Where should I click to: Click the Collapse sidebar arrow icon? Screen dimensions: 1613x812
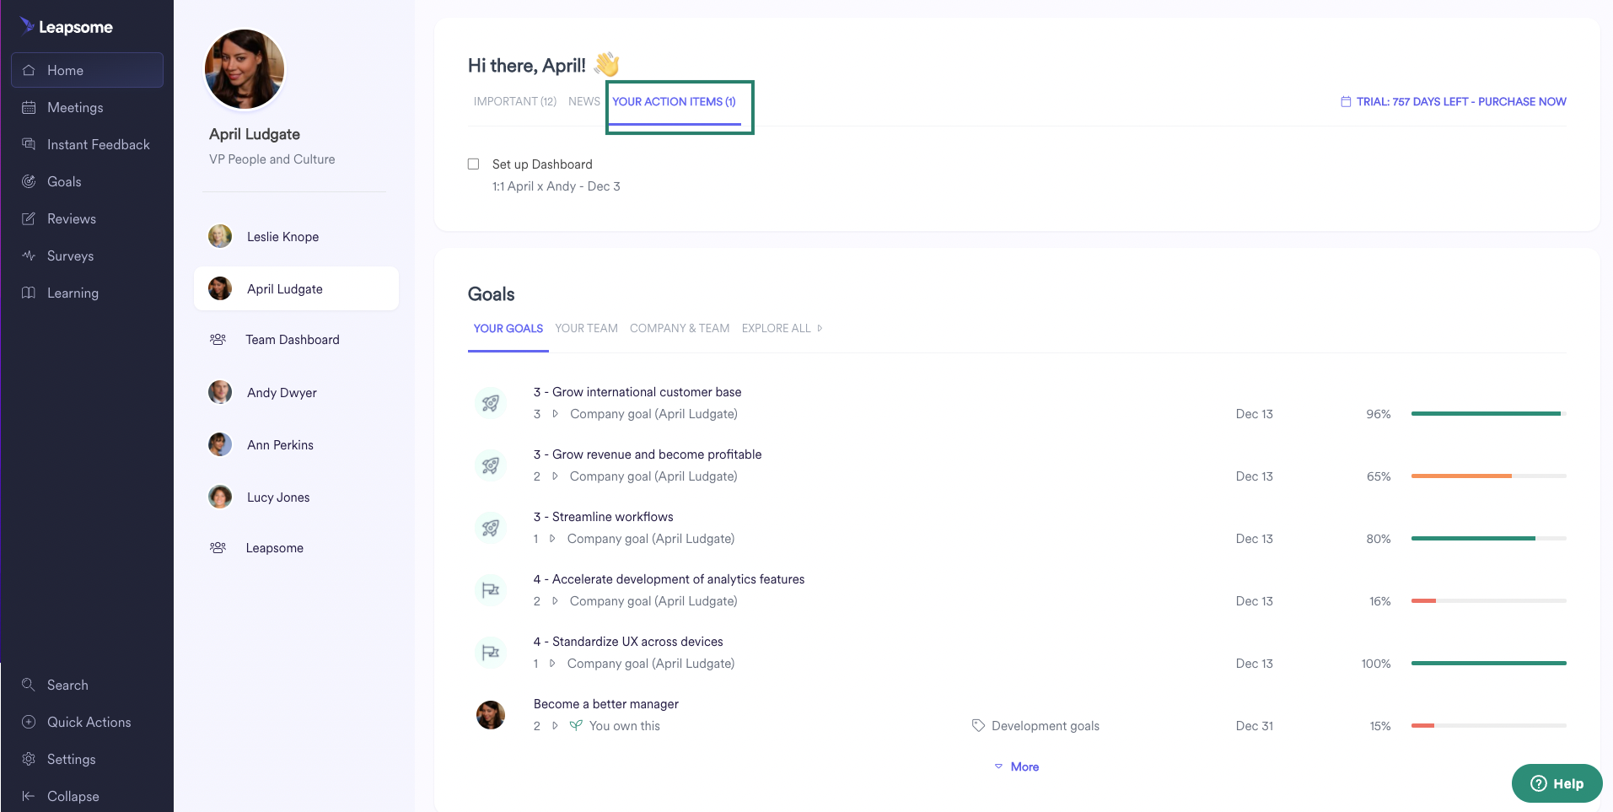tap(29, 796)
